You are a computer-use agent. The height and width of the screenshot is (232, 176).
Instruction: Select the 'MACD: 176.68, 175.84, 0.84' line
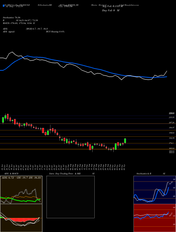17,23
